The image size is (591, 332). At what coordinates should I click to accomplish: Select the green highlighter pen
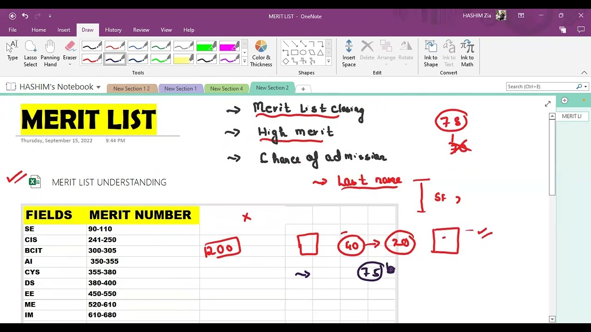point(206,46)
